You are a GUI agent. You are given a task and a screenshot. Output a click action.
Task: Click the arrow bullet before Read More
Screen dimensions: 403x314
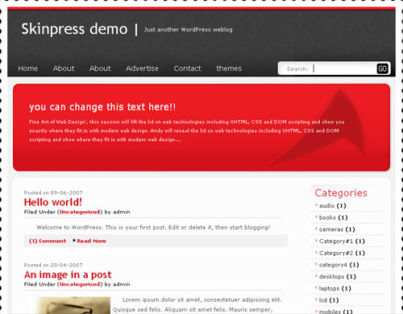74,241
